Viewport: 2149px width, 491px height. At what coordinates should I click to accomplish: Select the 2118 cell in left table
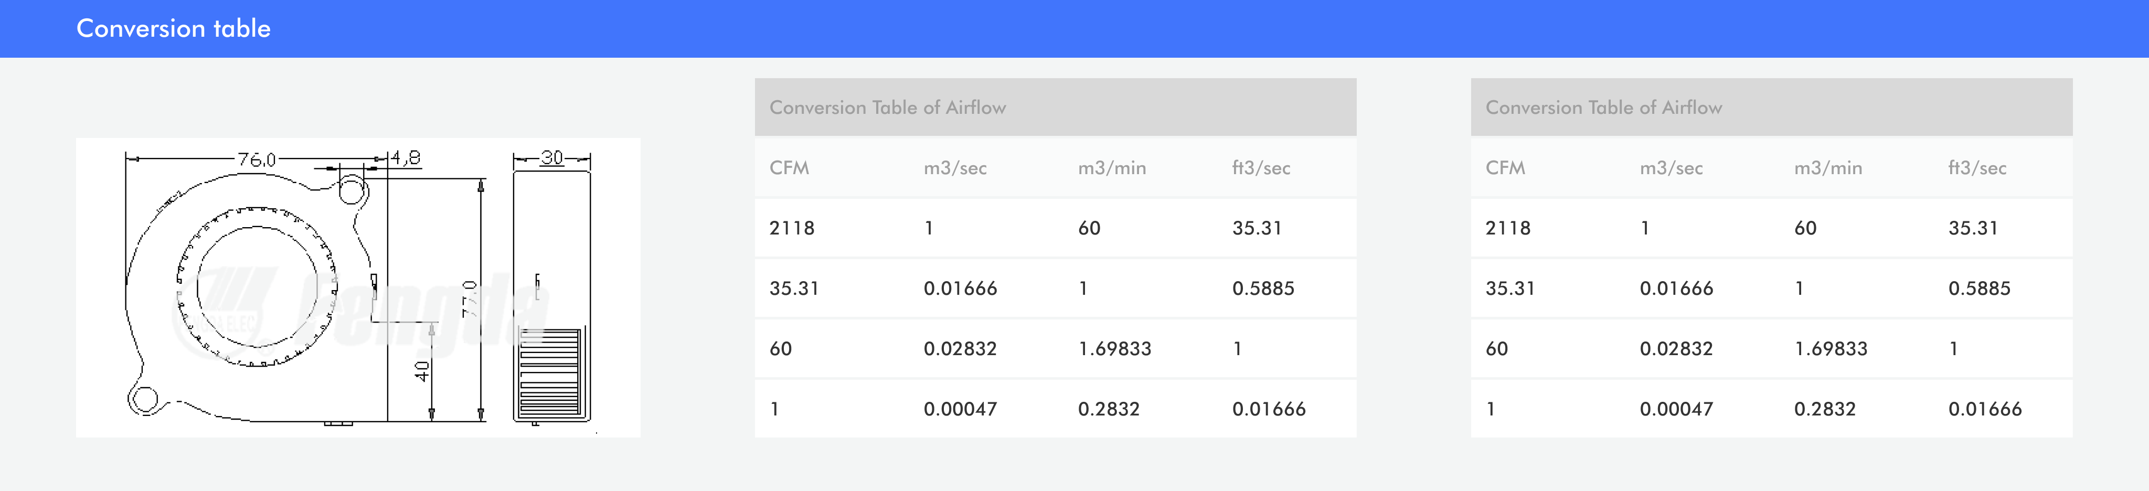tap(791, 228)
